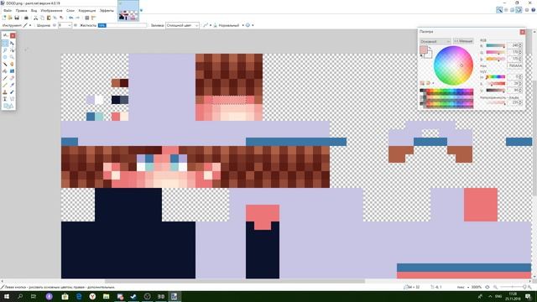This screenshot has width=537, height=302.
Task: Select the Paint Bucket tool
Action: coord(5,71)
